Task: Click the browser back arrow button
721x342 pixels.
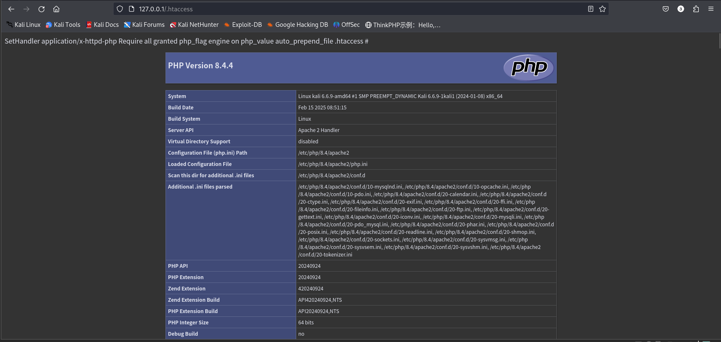Action: coord(11,9)
